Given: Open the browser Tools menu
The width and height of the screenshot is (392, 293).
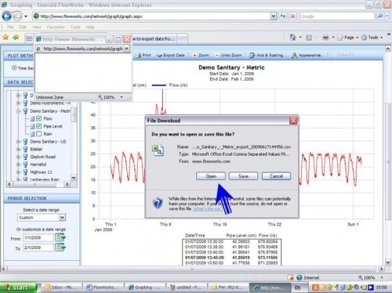Looking at the screenshot, I should (75, 27).
